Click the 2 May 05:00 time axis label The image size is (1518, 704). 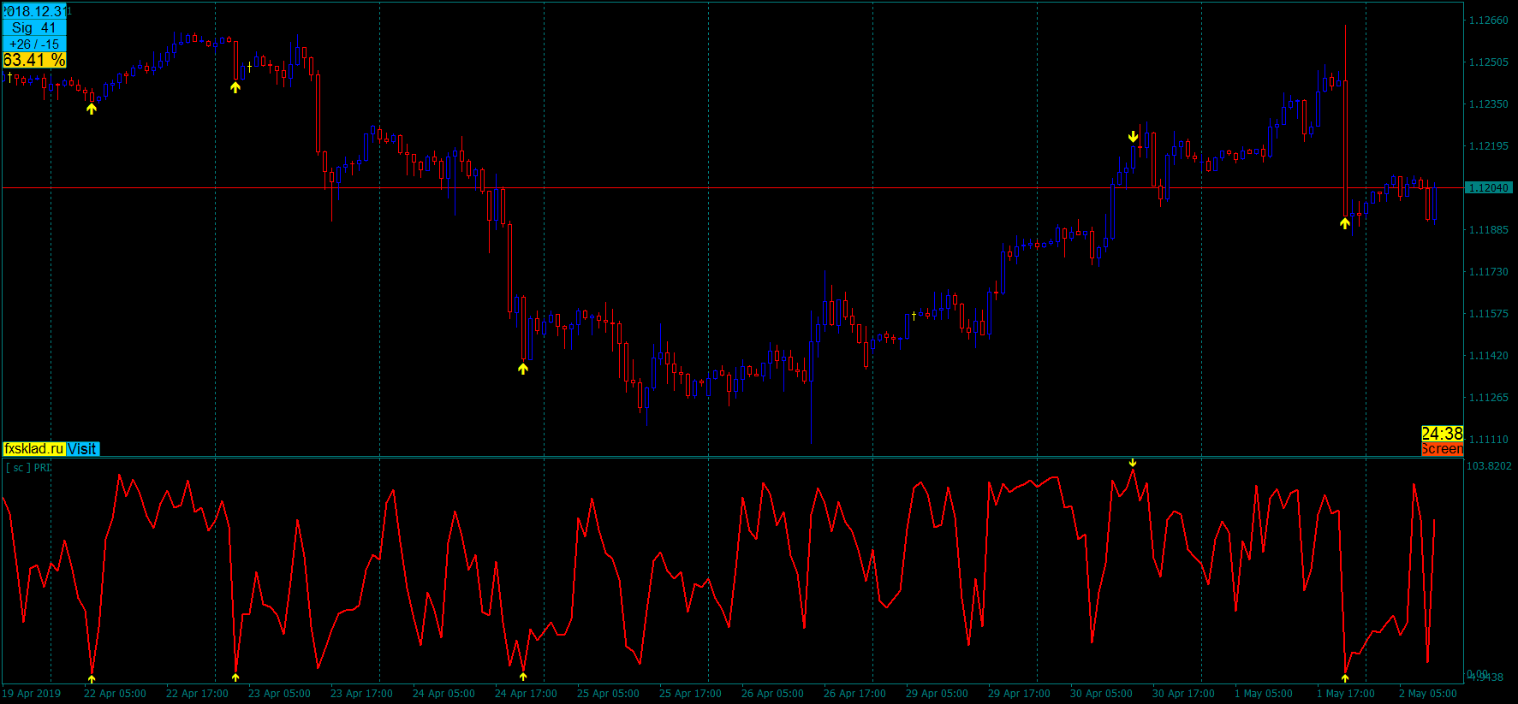[1428, 694]
